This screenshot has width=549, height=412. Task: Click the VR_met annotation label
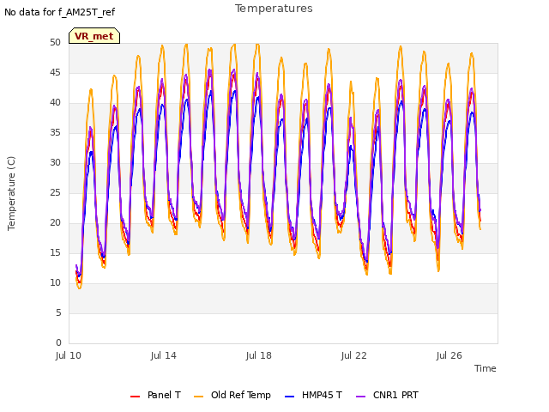(x=94, y=36)
